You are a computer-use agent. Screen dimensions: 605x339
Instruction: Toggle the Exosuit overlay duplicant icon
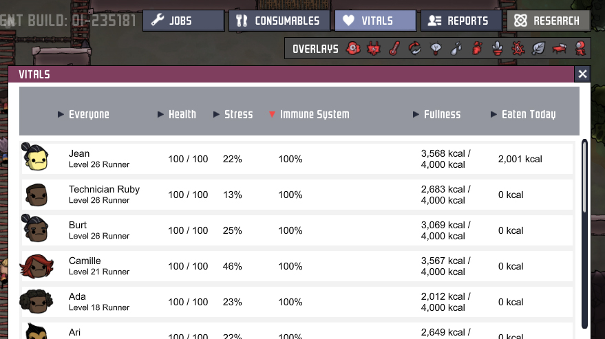click(x=580, y=49)
